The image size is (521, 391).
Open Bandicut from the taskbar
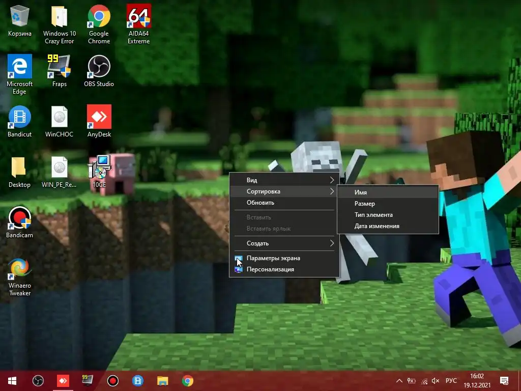137,381
